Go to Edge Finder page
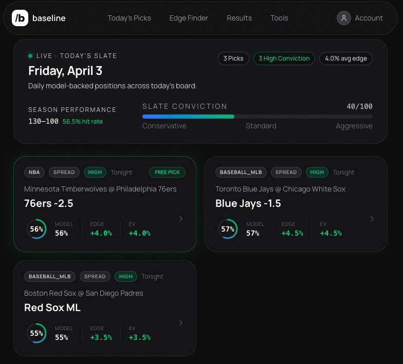Viewport: 403px width, 364px height. (189, 18)
